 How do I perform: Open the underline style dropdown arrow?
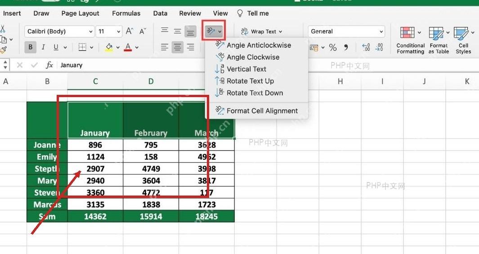point(65,48)
